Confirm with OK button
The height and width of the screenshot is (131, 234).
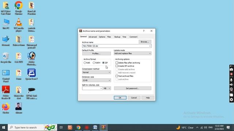(x=120, y=98)
